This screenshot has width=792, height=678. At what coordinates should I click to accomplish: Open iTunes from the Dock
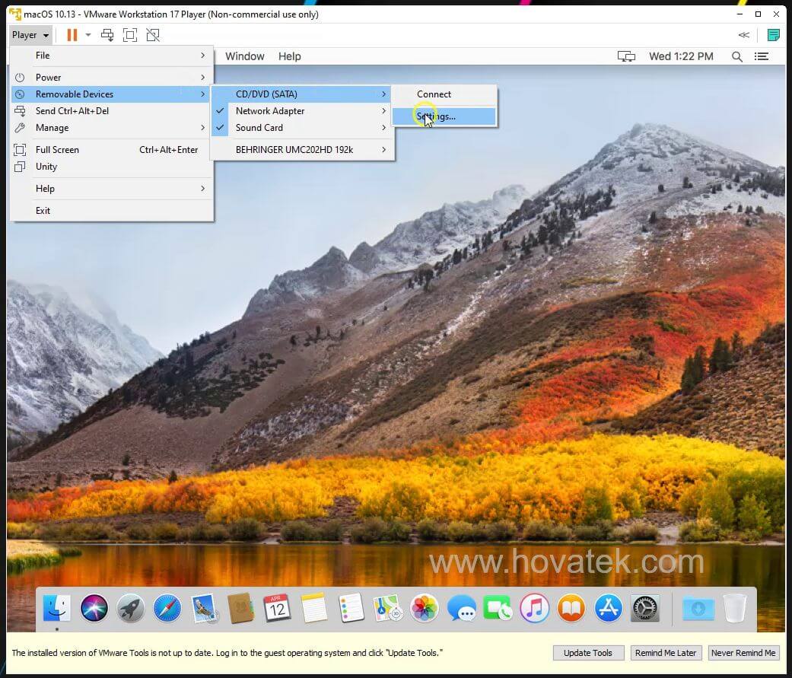[534, 608]
